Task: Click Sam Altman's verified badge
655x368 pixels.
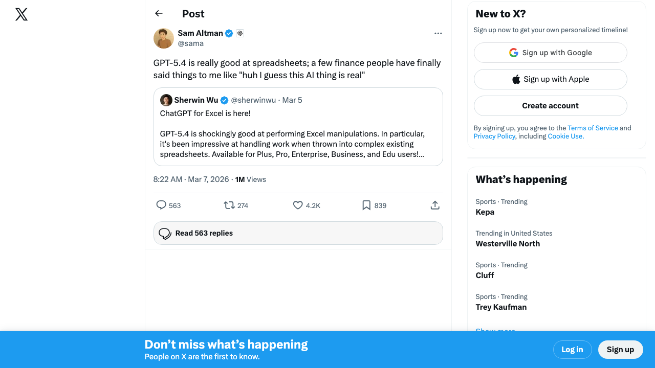Action: coord(229,33)
